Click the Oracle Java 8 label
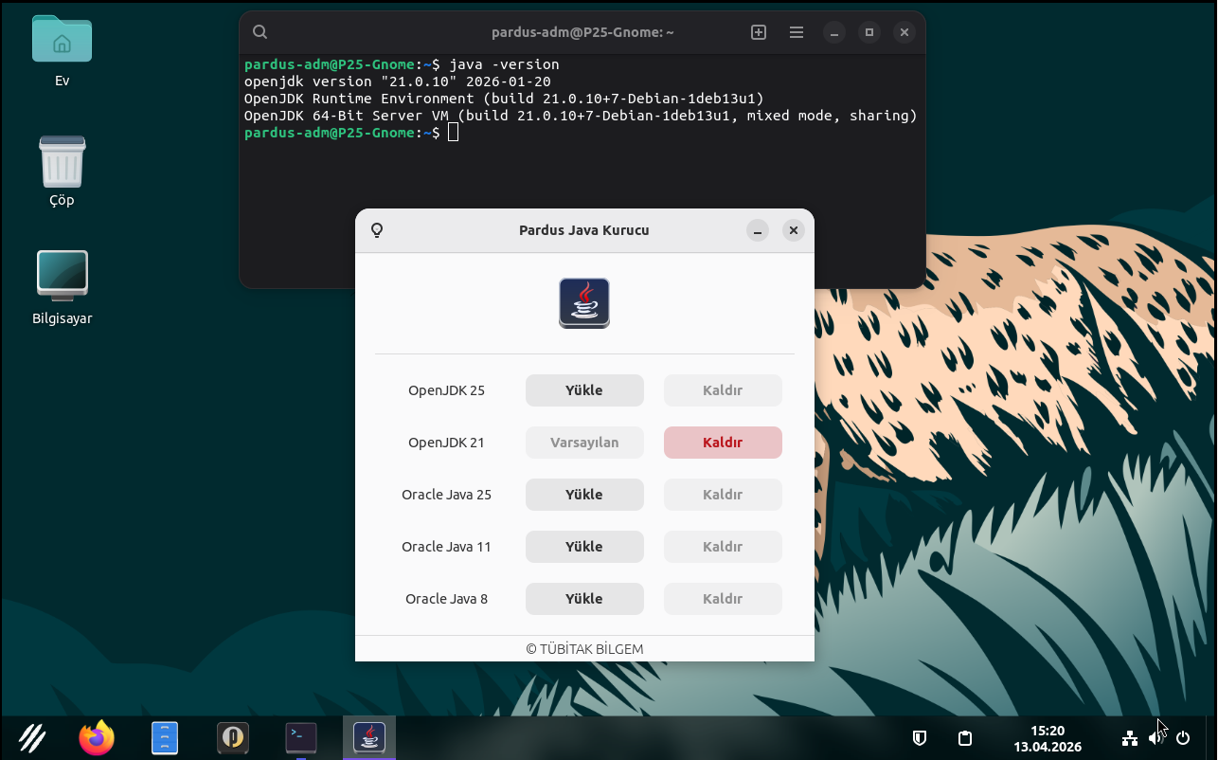This screenshot has height=760, width=1218. click(446, 599)
